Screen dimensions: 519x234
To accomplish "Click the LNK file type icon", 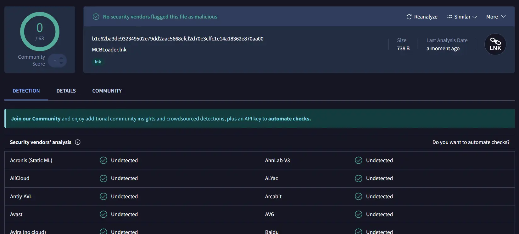I will [495, 44].
